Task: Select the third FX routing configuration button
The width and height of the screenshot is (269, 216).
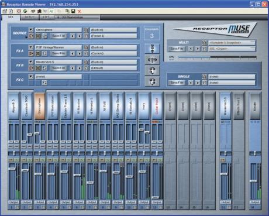Action: click(152, 70)
